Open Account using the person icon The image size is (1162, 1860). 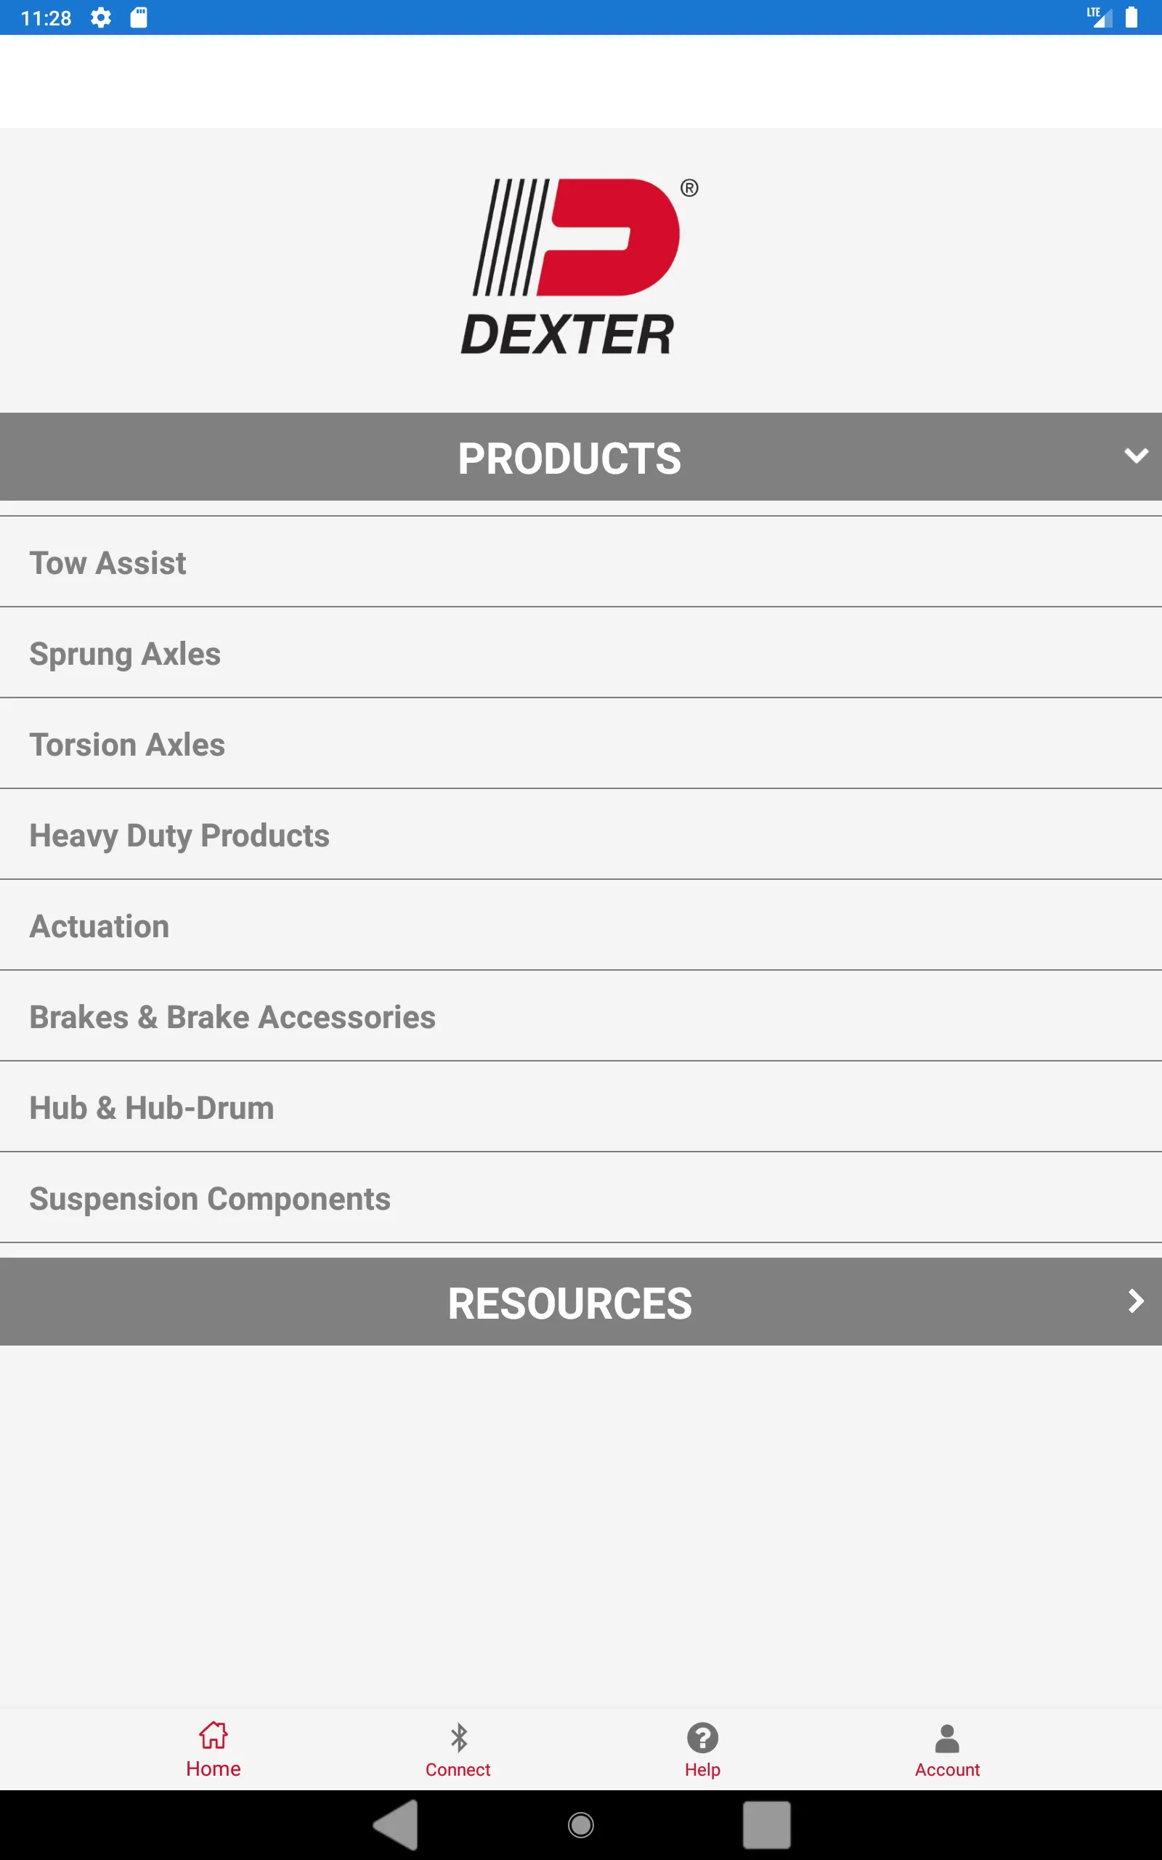coord(947,1738)
